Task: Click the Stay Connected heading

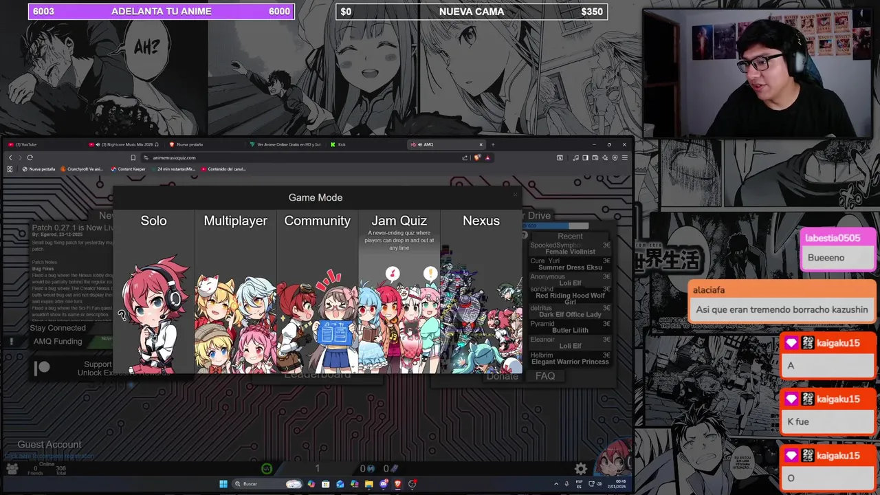Action: tap(58, 328)
